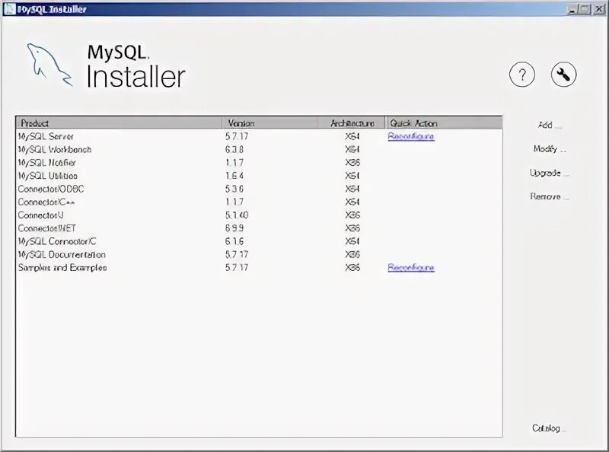Click Modify... button
Screen dimensions: 609x452
[550, 149]
